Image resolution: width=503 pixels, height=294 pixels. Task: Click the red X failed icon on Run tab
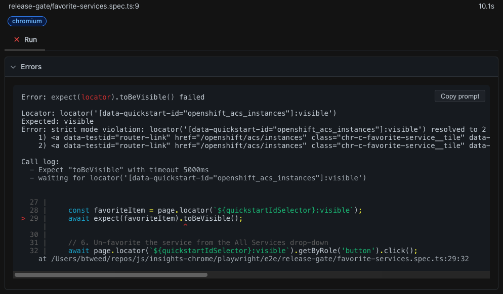17,39
